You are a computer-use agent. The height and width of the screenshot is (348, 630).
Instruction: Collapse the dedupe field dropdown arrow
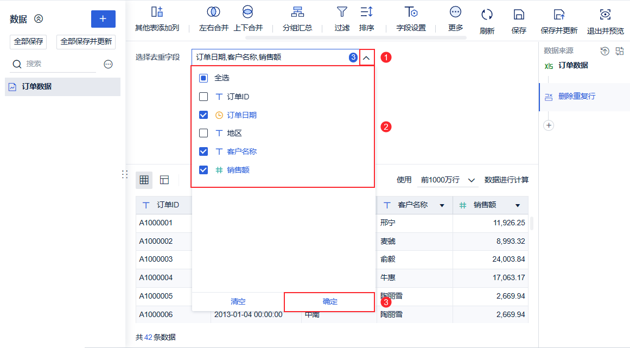(x=366, y=58)
